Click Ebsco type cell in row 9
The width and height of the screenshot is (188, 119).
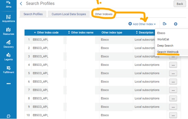105,107
